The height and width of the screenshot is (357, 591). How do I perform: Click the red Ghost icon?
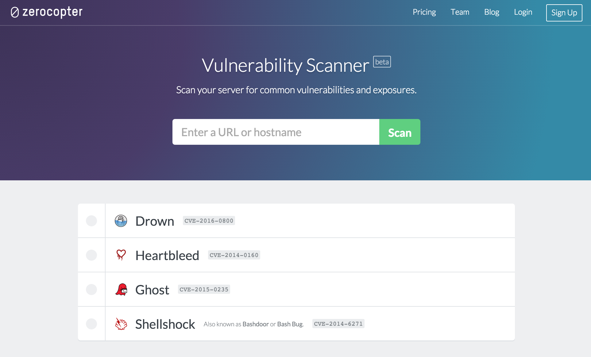coord(122,290)
